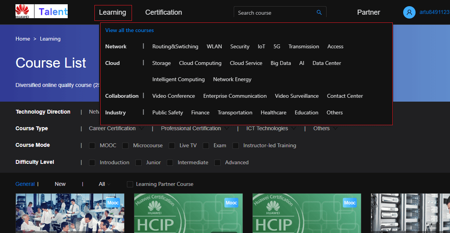Select Cloud Computing in the menu

tap(200, 63)
